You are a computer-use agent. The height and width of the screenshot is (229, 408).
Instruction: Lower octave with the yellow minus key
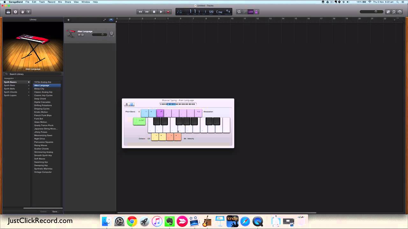click(x=155, y=137)
